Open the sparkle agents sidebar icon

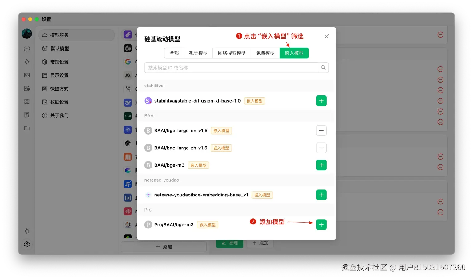click(27, 62)
